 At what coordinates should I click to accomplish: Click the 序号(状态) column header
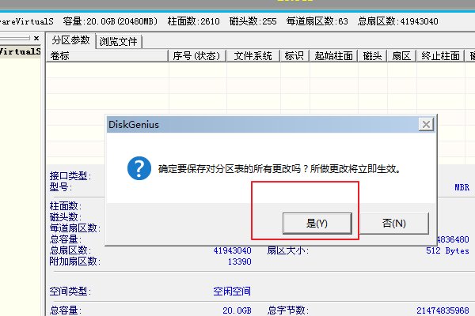coord(196,56)
